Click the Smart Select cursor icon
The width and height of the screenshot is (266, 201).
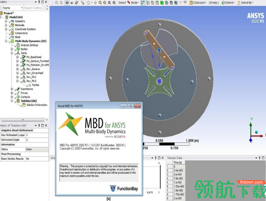point(143,3)
